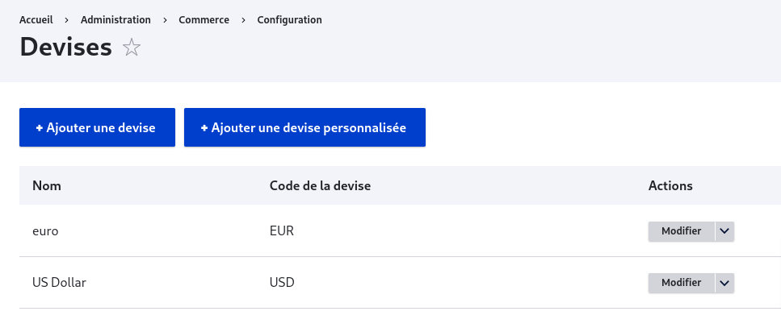Select the euro name cell
781x332 pixels.
pos(45,231)
